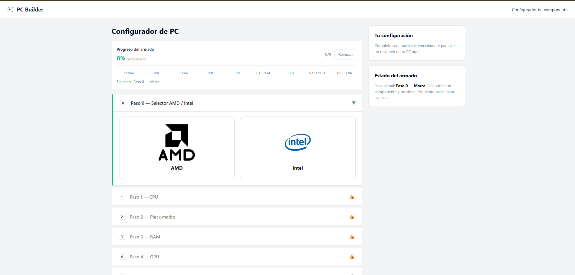575x275 pixels.
Task: Expand the Paso 2 — Placa madre row
Action: click(x=237, y=217)
